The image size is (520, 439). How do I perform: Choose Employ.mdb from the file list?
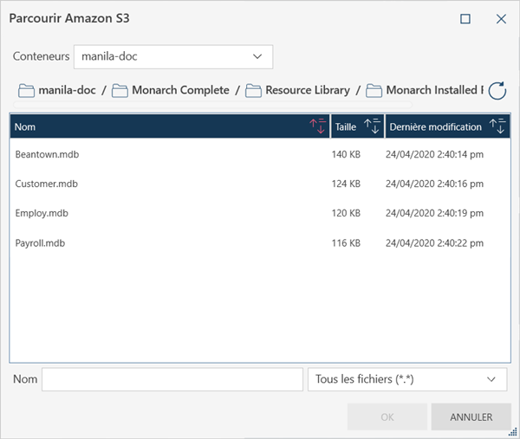(42, 213)
